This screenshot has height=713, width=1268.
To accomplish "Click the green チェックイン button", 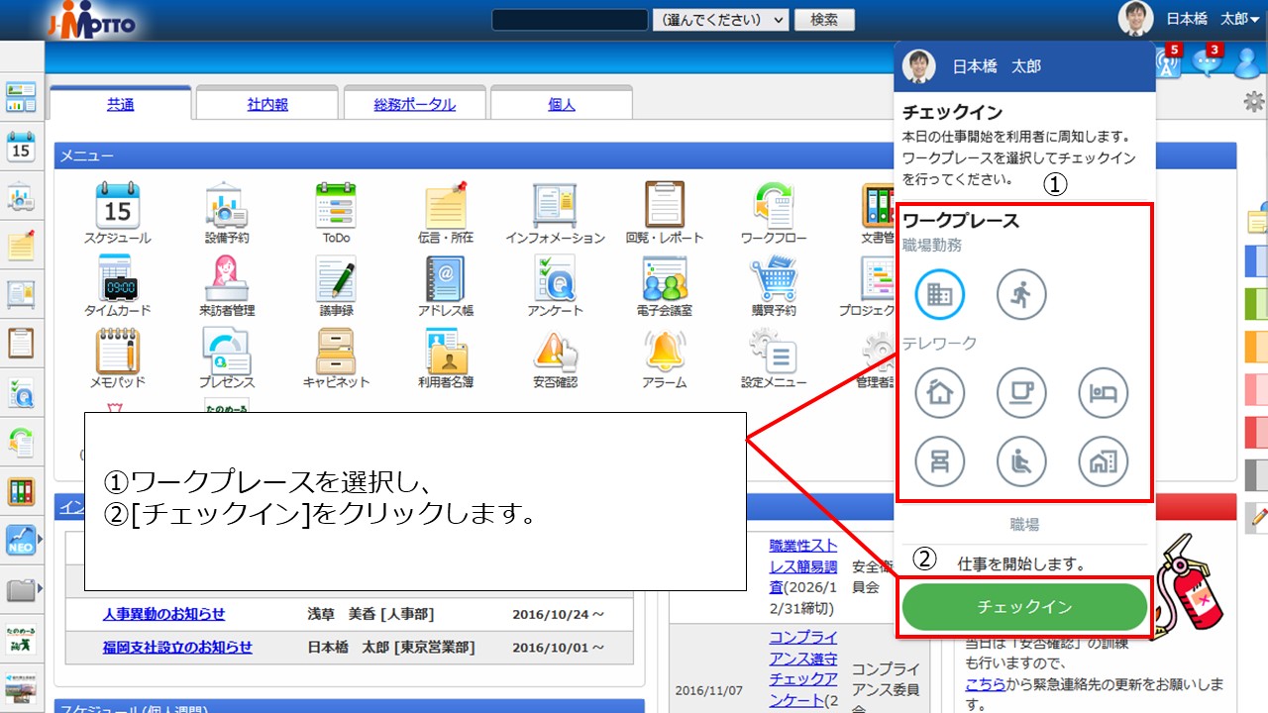I will pyautogui.click(x=1024, y=607).
